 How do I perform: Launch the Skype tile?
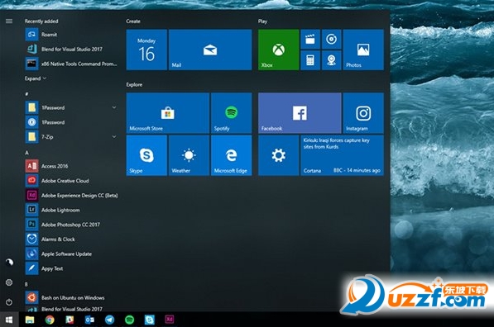[x=146, y=155]
